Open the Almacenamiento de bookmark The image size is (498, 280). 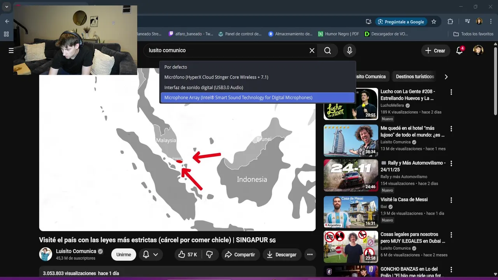pyautogui.click(x=290, y=34)
